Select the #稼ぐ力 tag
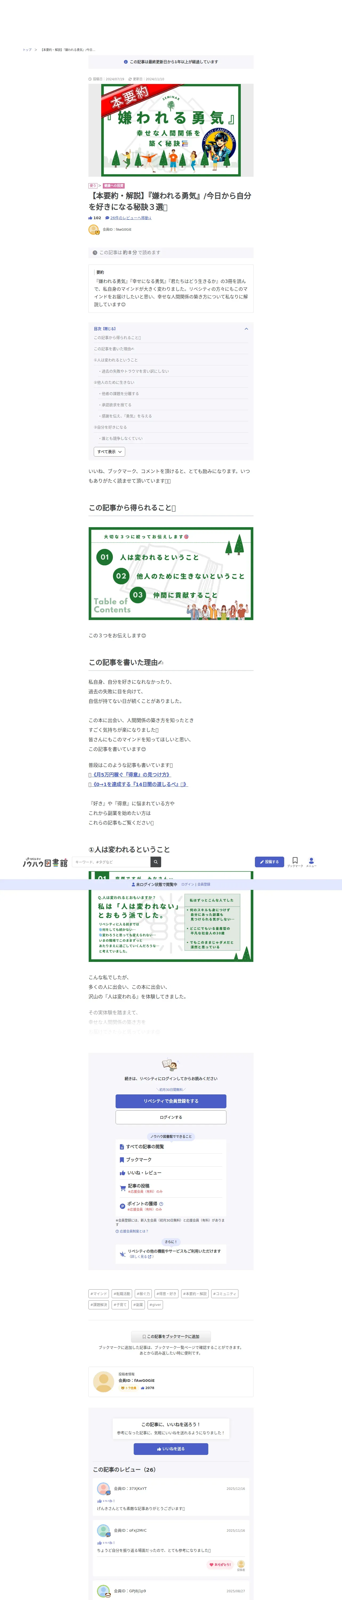 point(143,1294)
